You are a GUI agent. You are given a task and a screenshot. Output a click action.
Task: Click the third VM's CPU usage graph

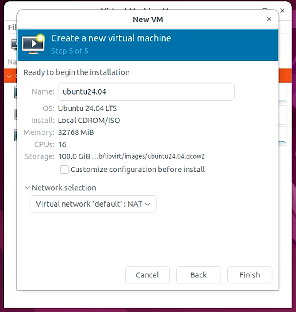(283, 137)
